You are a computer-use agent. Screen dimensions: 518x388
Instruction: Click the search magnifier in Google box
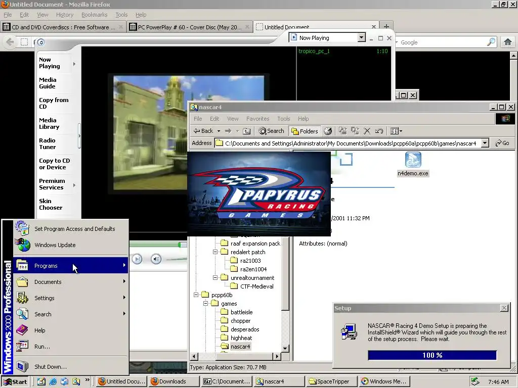click(491, 42)
